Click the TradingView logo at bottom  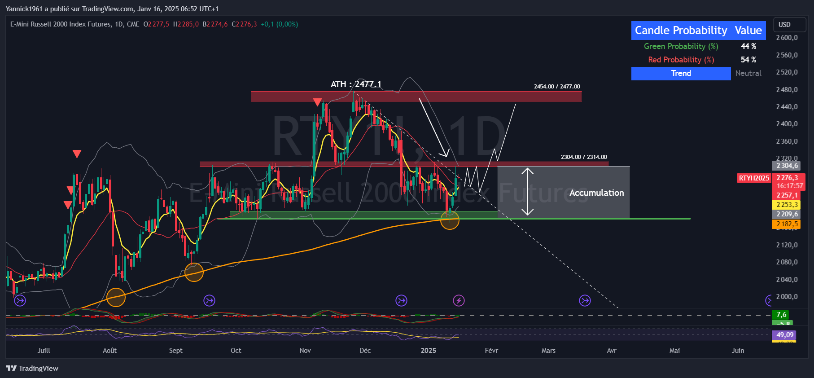coord(32,368)
